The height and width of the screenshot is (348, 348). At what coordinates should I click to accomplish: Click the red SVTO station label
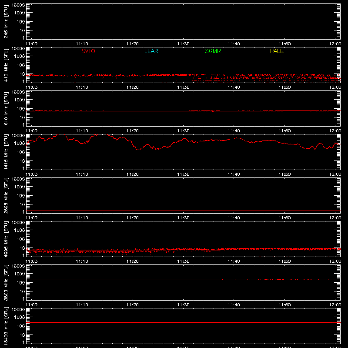tap(88, 51)
